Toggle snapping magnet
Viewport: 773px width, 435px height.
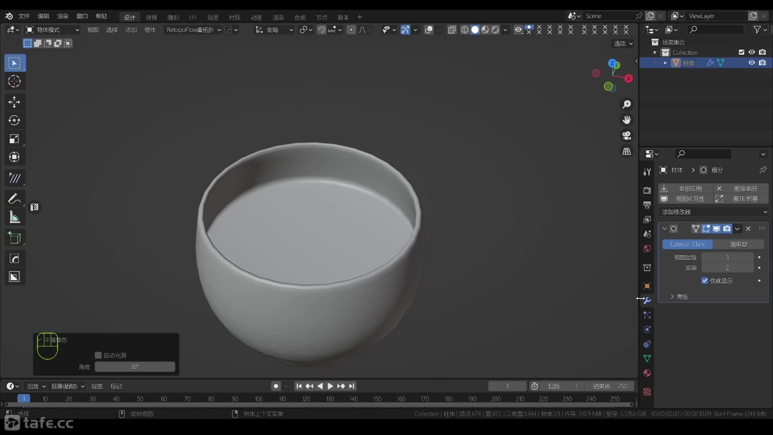click(321, 30)
